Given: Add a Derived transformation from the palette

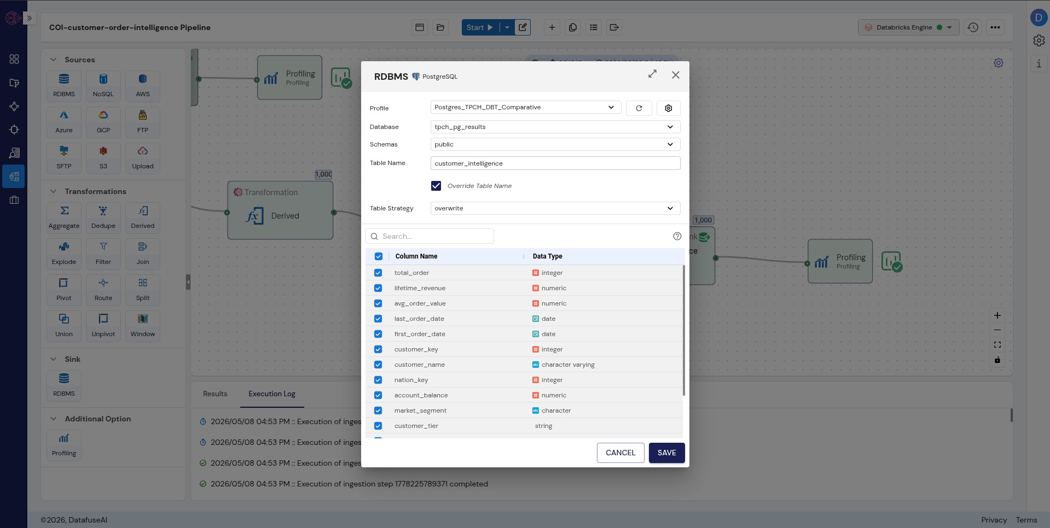Looking at the screenshot, I should coord(143,217).
